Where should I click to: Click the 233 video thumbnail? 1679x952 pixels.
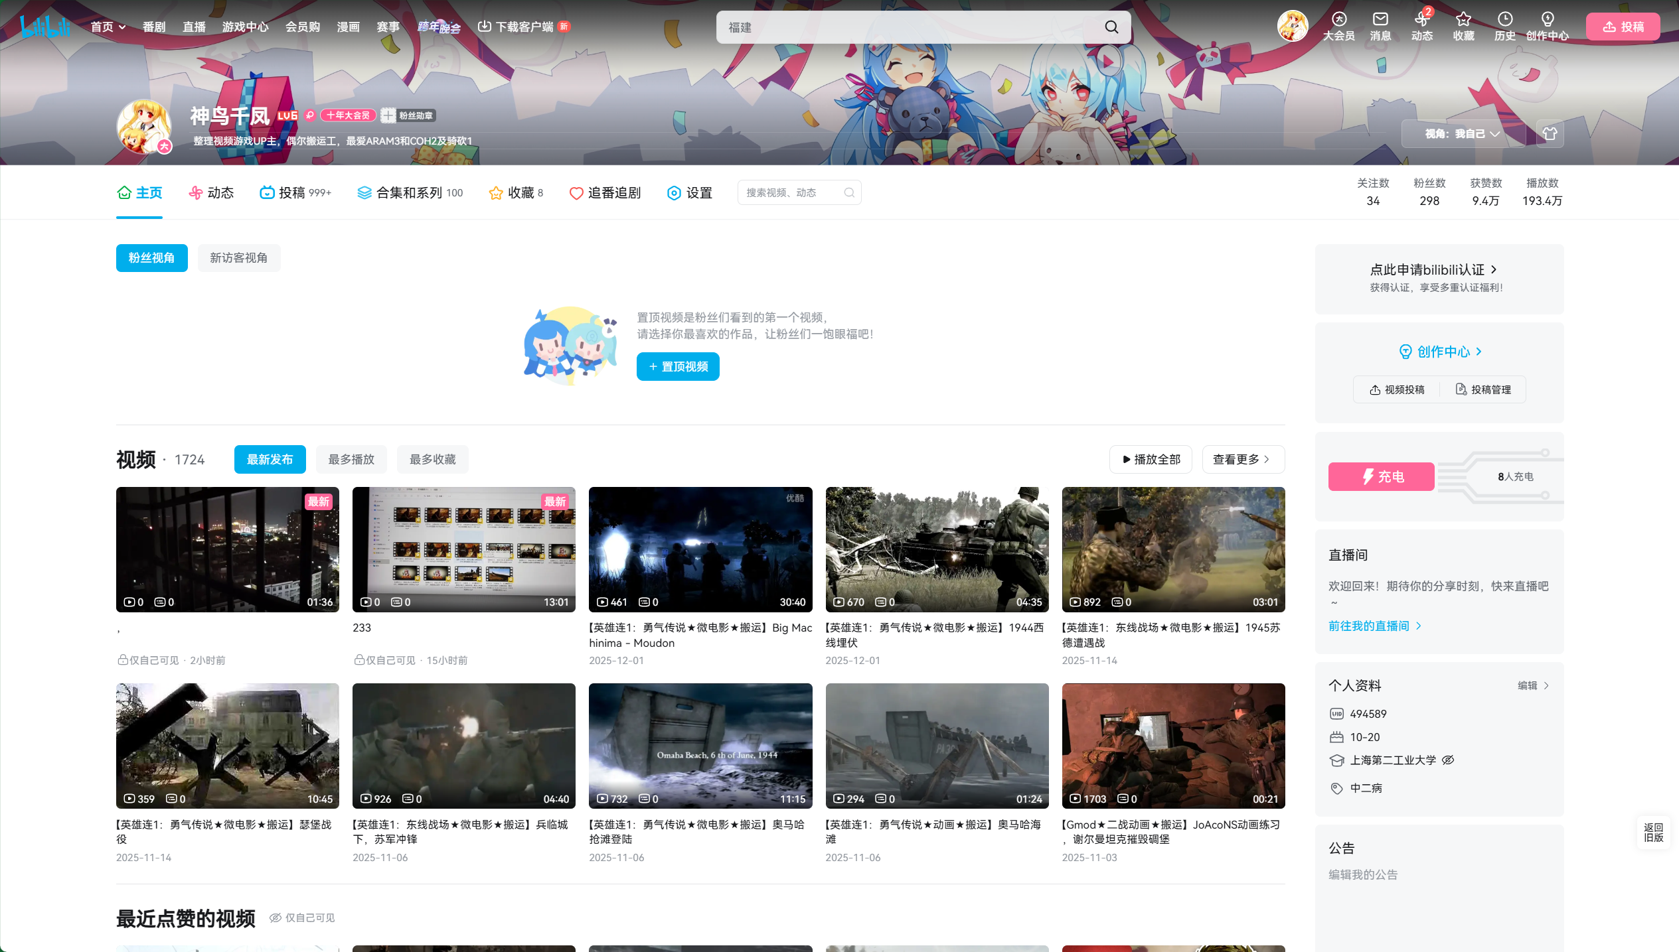pyautogui.click(x=463, y=549)
